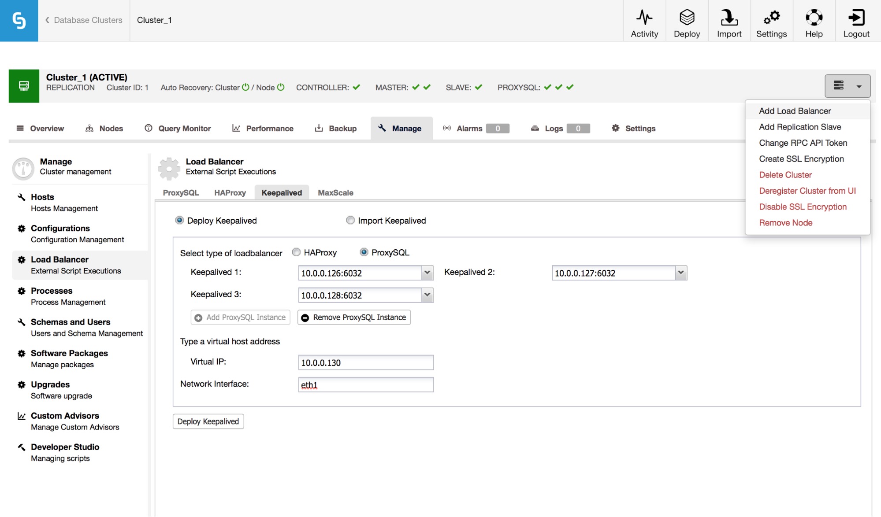Choose Deregister Cluster from UI
The height and width of the screenshot is (517, 881).
807,191
